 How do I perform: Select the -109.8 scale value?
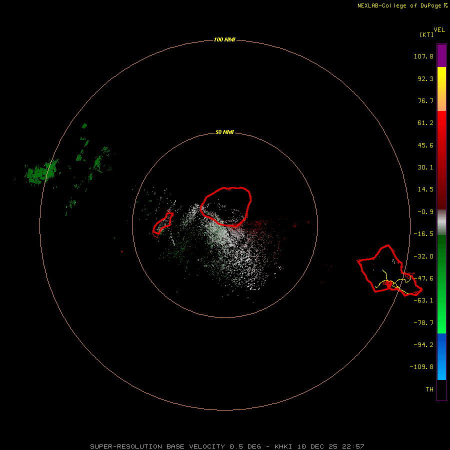click(421, 367)
